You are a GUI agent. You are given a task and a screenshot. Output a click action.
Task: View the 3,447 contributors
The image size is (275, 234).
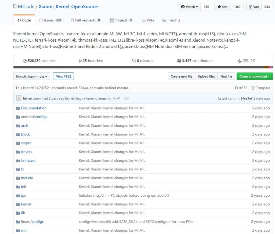coord(195,61)
